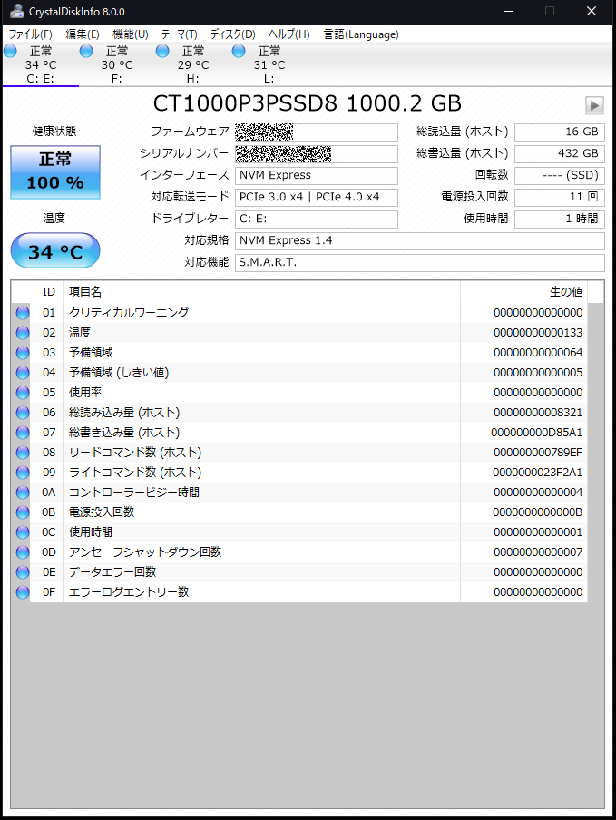Screen dimensions: 616x820
Task: Click the PCIe 3.0 x4 transfer mode field
Action: 317,197
